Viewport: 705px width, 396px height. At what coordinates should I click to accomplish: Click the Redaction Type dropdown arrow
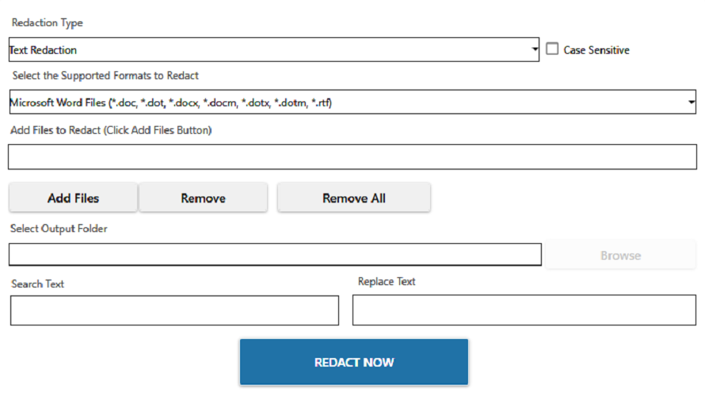(535, 50)
